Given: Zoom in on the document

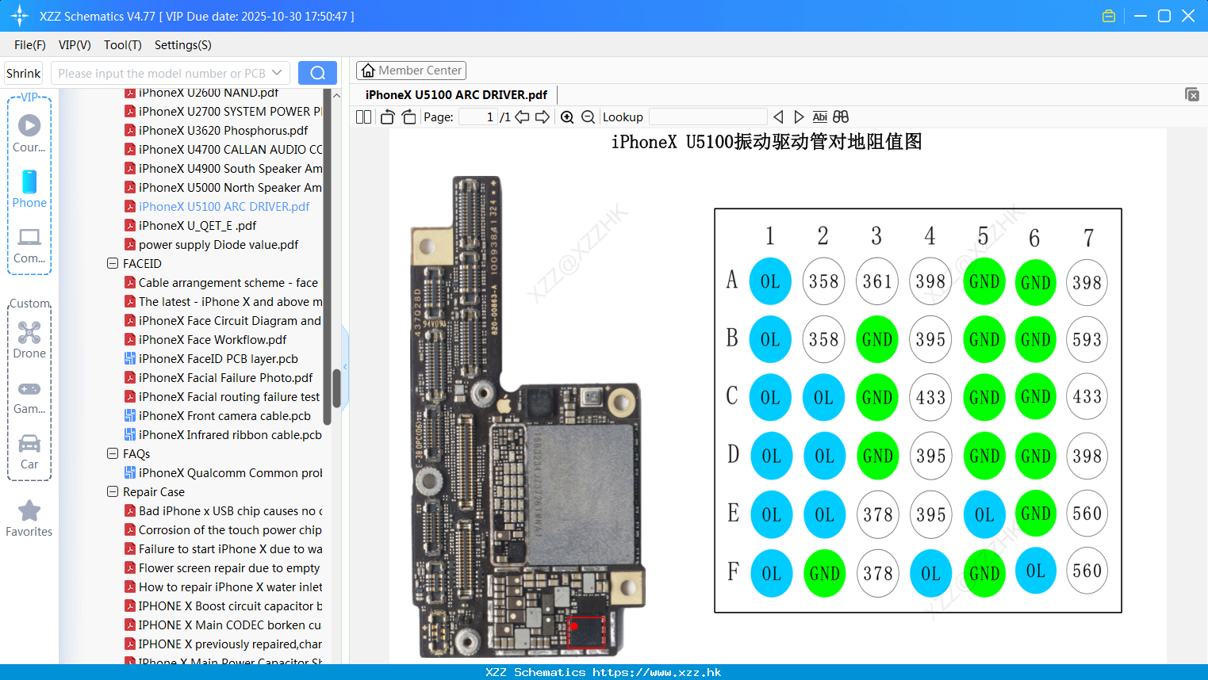Looking at the screenshot, I should (x=567, y=117).
